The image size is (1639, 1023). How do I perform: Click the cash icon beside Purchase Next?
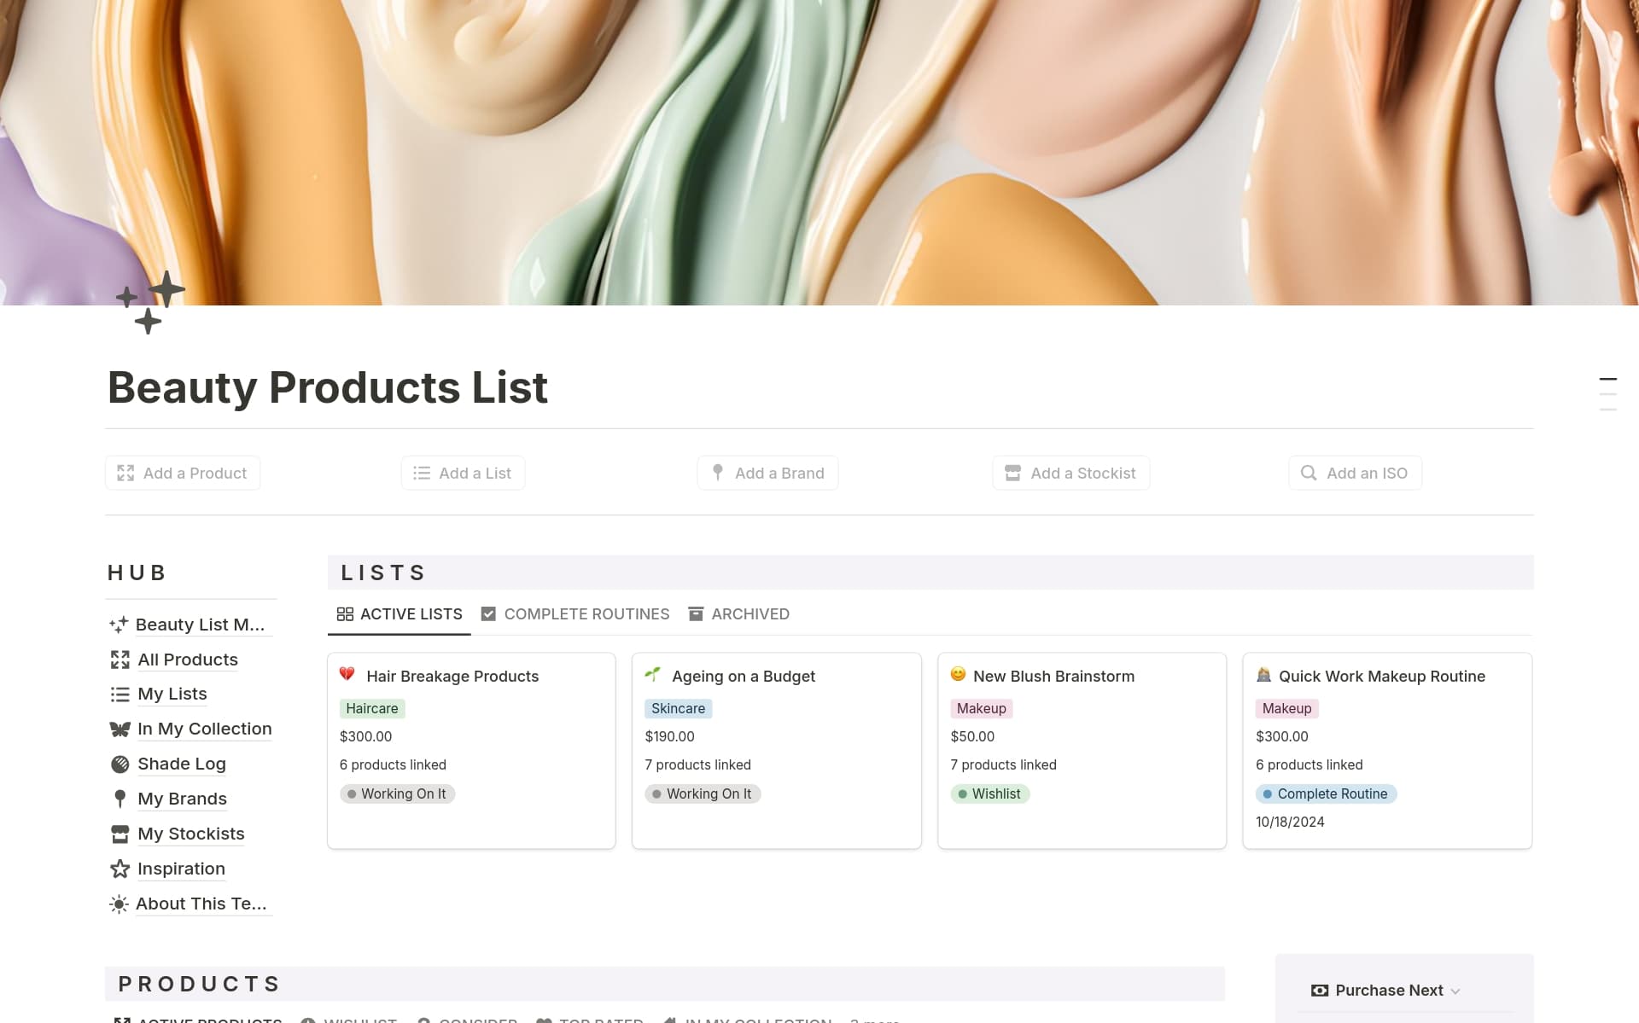tap(1320, 991)
